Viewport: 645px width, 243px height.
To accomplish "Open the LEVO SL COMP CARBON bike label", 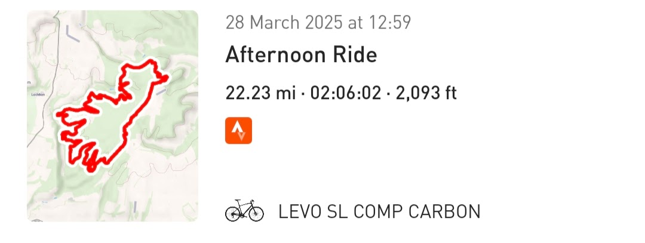I will (379, 212).
